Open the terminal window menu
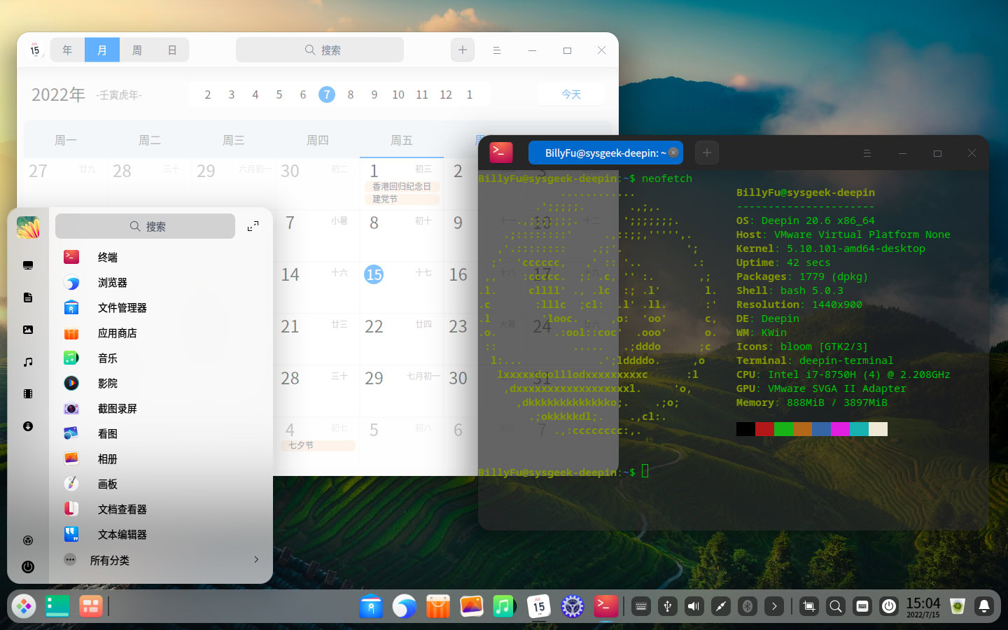Viewport: 1008px width, 630px height. (867, 153)
